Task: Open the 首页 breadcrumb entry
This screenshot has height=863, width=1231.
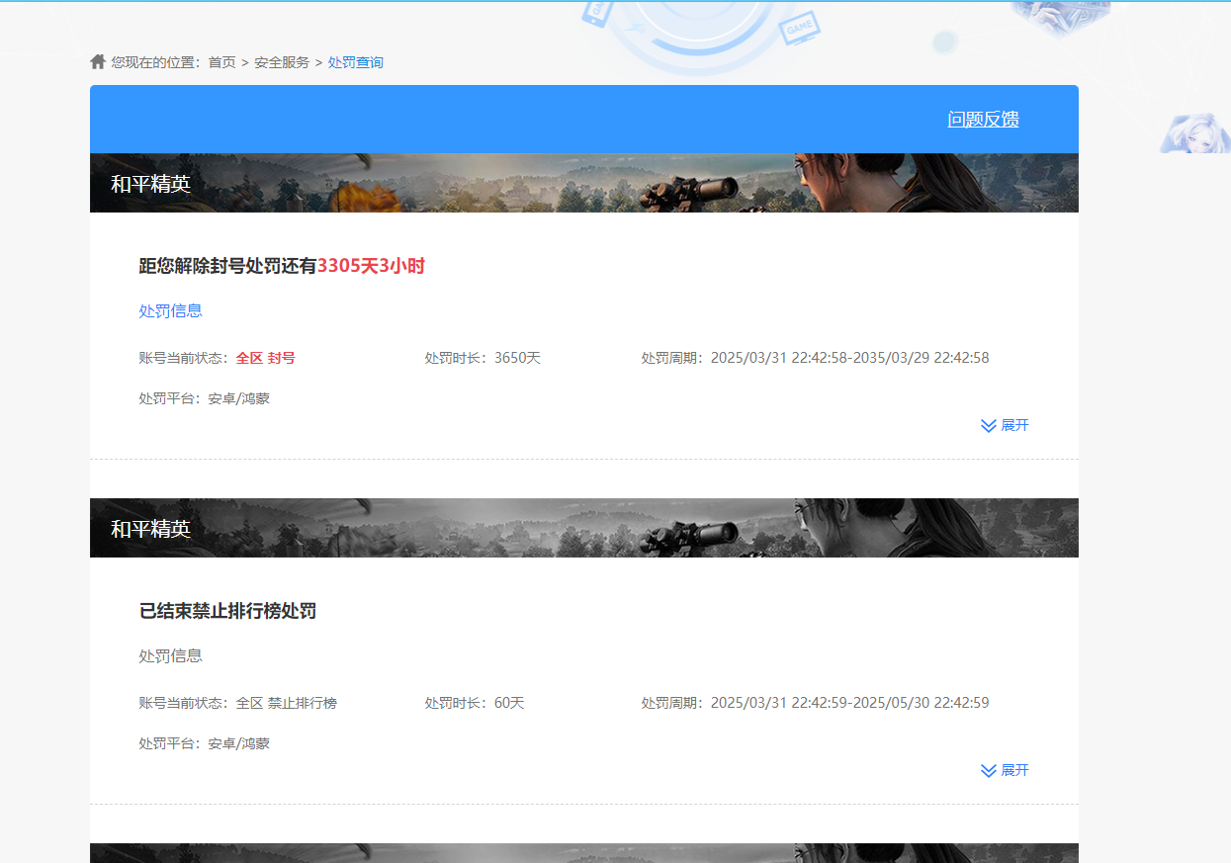Action: pyautogui.click(x=221, y=61)
